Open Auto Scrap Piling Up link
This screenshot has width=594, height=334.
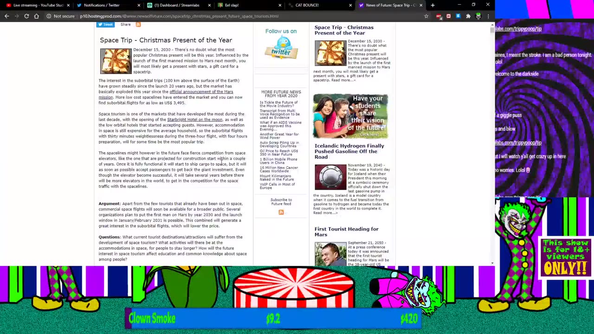pos(279,144)
